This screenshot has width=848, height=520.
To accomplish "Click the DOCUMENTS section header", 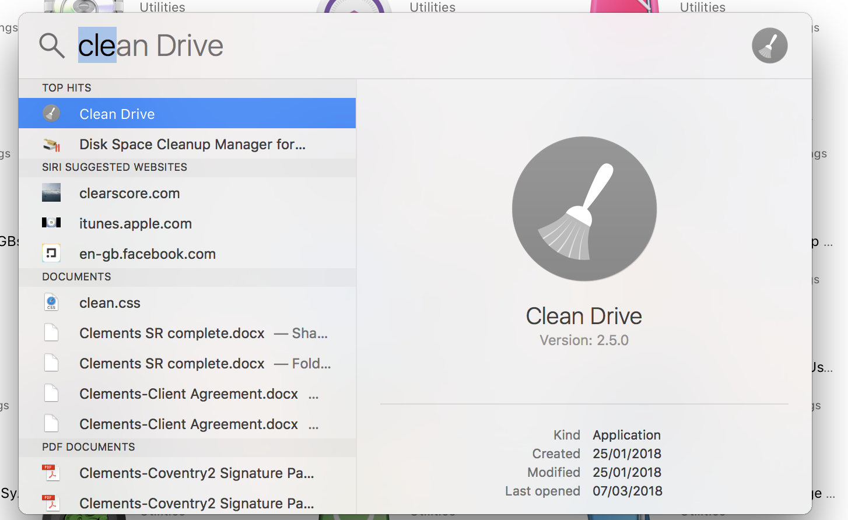I will click(76, 276).
